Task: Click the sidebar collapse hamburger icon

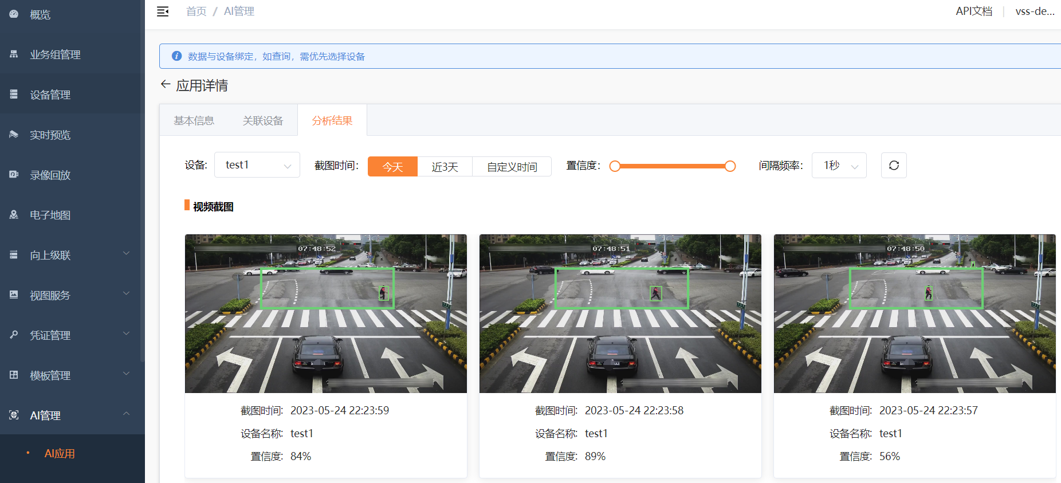Action: [163, 11]
